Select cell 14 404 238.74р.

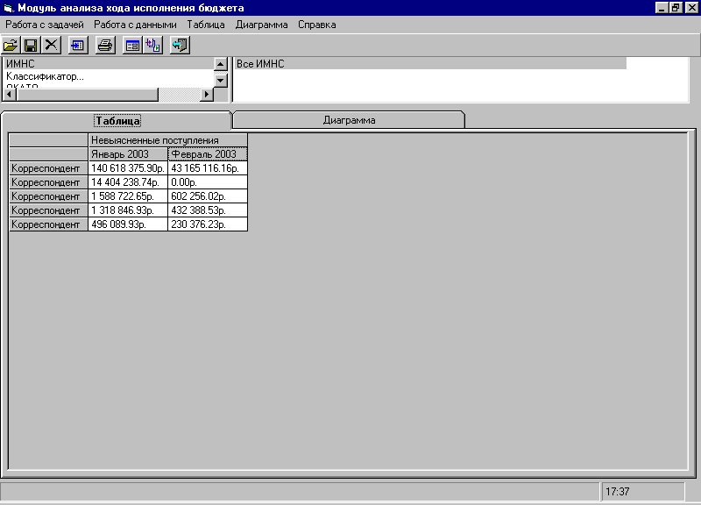tap(128, 182)
